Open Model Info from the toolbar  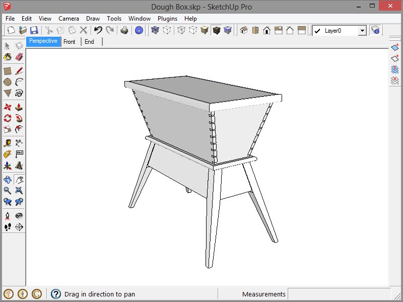(x=139, y=31)
